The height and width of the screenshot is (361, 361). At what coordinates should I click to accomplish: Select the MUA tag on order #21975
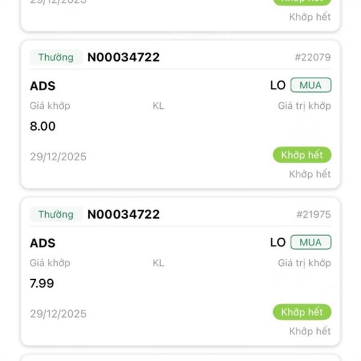click(x=310, y=242)
